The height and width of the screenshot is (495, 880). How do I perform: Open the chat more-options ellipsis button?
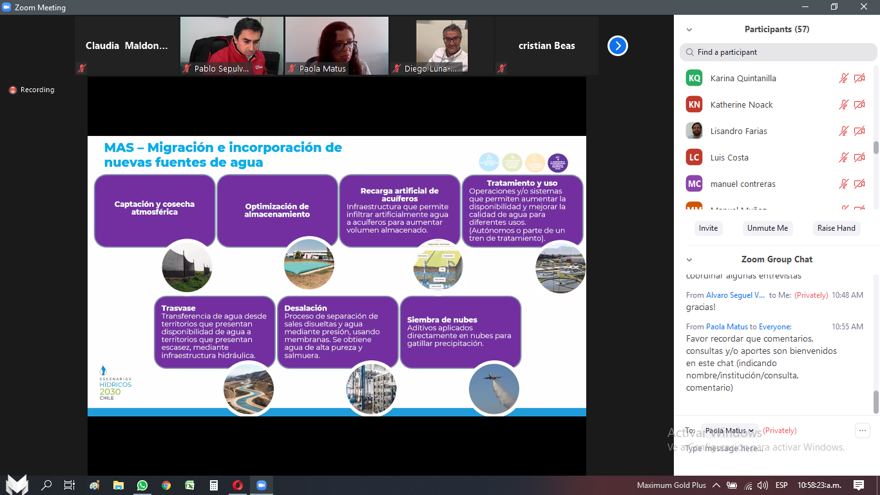(x=863, y=431)
